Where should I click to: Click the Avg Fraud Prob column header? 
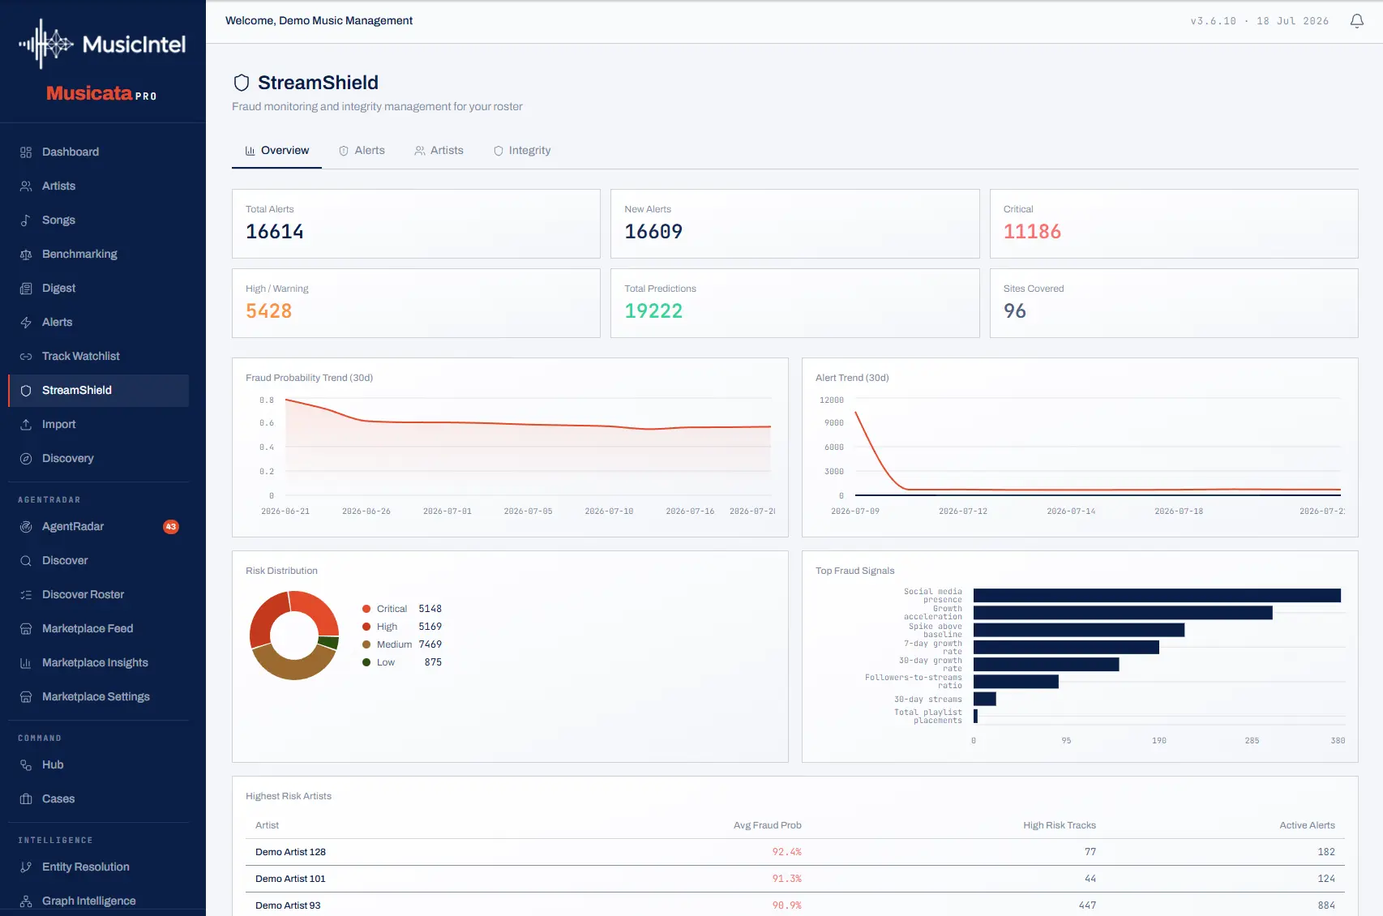coord(767,825)
